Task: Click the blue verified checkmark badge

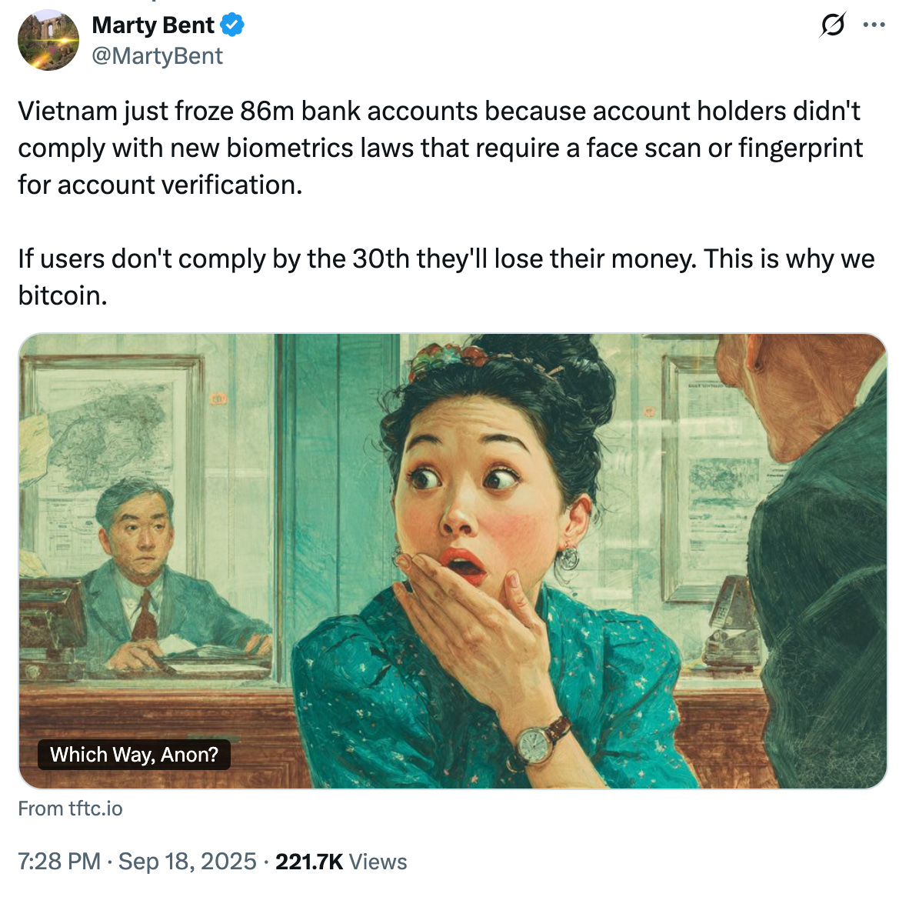Action: [x=232, y=25]
